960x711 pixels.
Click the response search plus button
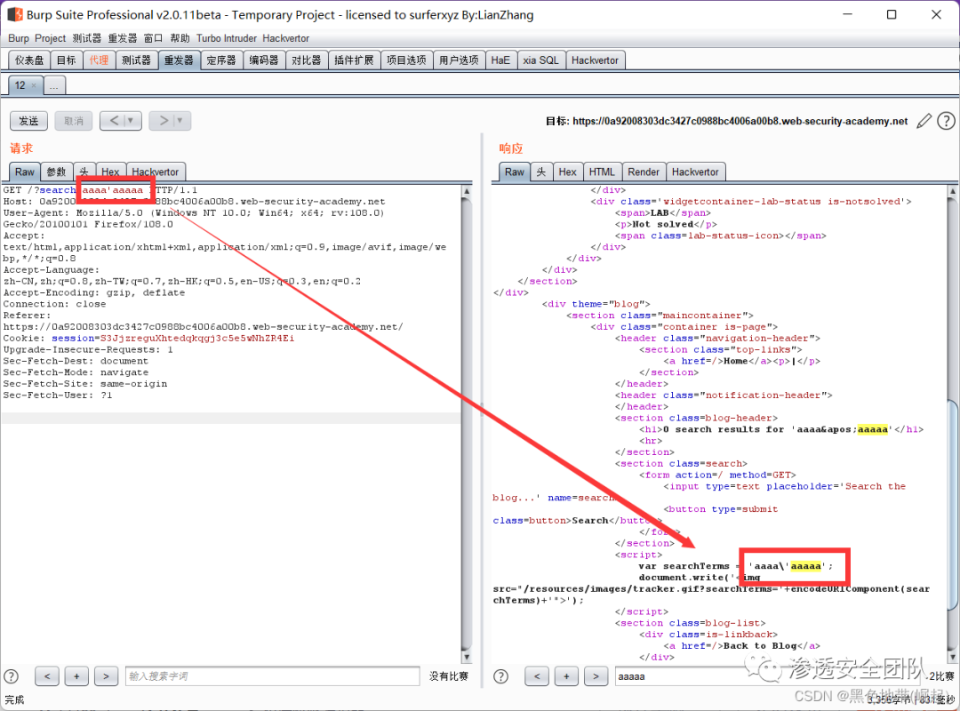click(x=566, y=676)
